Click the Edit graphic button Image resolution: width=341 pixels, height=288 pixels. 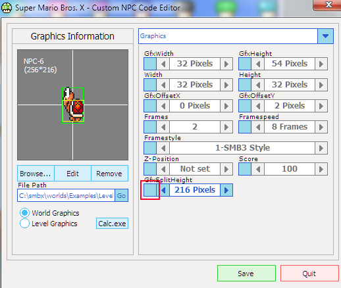(72, 174)
